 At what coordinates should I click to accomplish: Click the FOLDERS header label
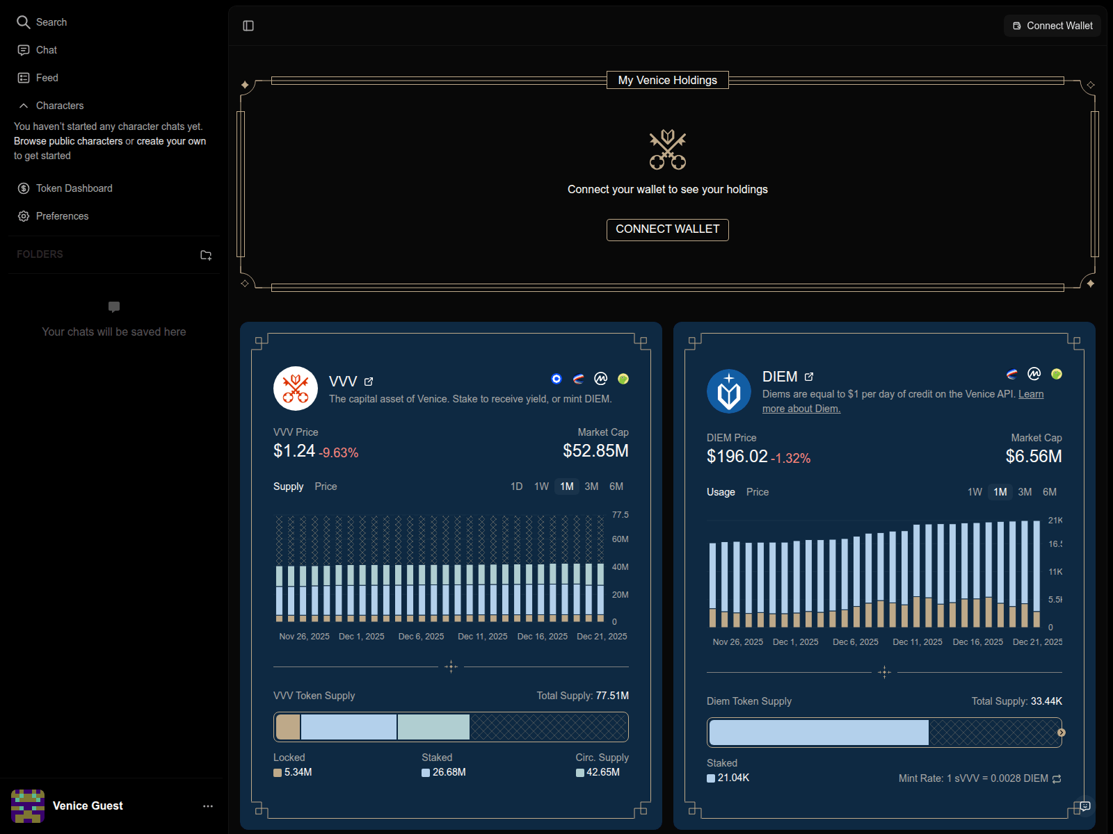(x=40, y=254)
